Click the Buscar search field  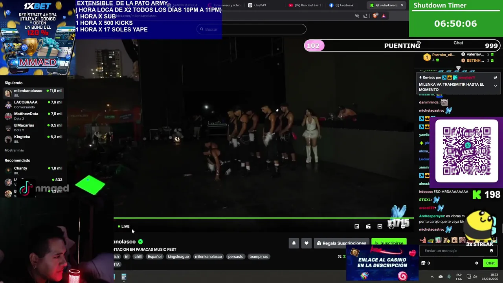251,29
